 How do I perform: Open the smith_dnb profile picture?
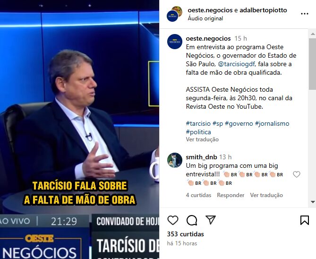point(175,160)
